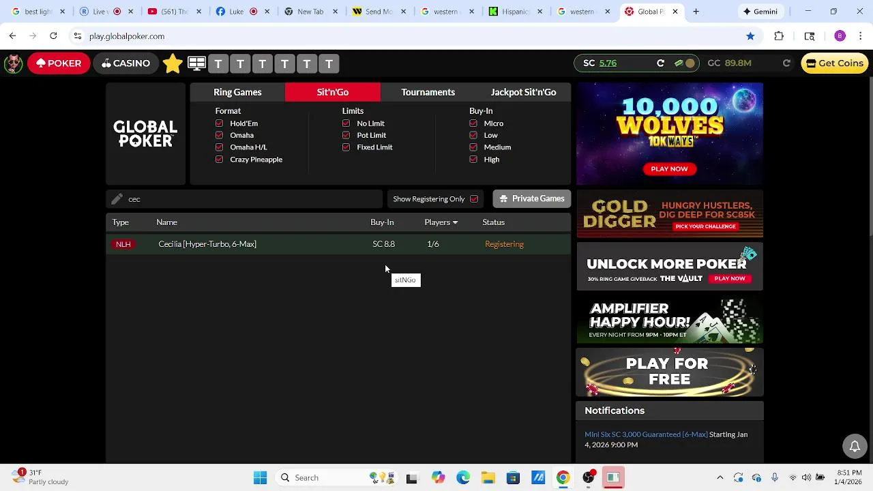Reload the Global Poker page
The image size is (873, 491).
(x=53, y=36)
